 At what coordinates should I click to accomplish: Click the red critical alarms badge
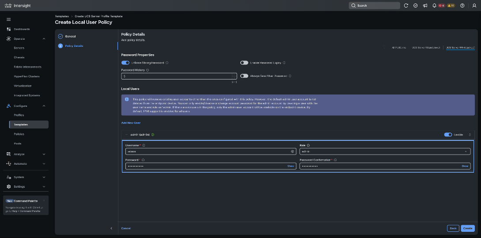click(441, 6)
